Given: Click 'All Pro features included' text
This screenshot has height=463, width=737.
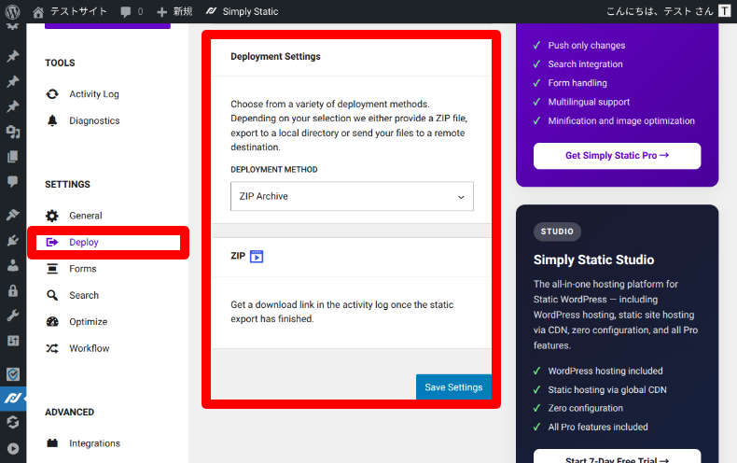Looking at the screenshot, I should [x=598, y=427].
